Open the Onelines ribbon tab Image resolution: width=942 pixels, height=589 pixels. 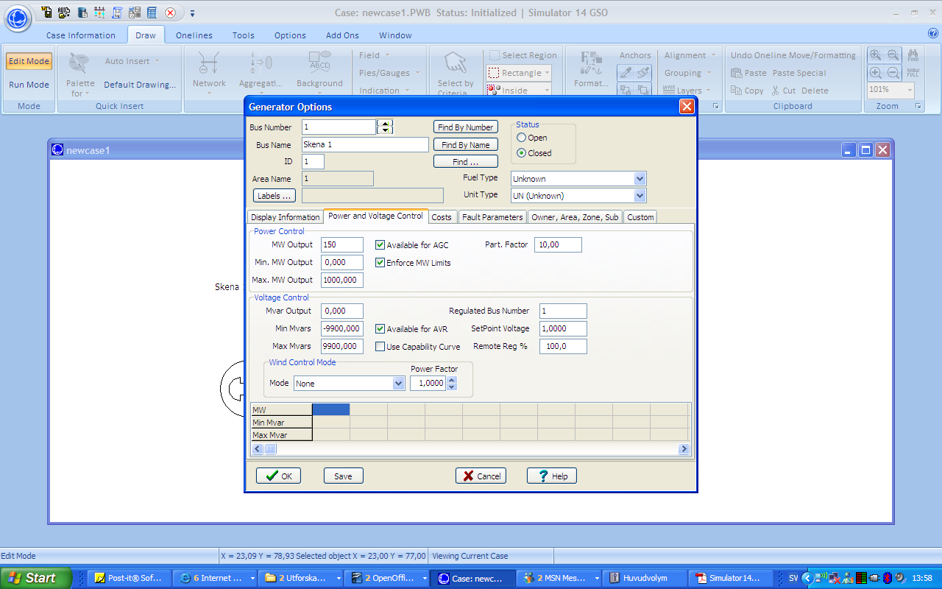(x=194, y=35)
